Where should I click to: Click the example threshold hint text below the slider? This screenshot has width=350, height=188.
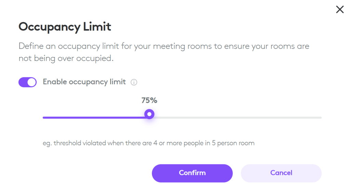[x=148, y=143]
